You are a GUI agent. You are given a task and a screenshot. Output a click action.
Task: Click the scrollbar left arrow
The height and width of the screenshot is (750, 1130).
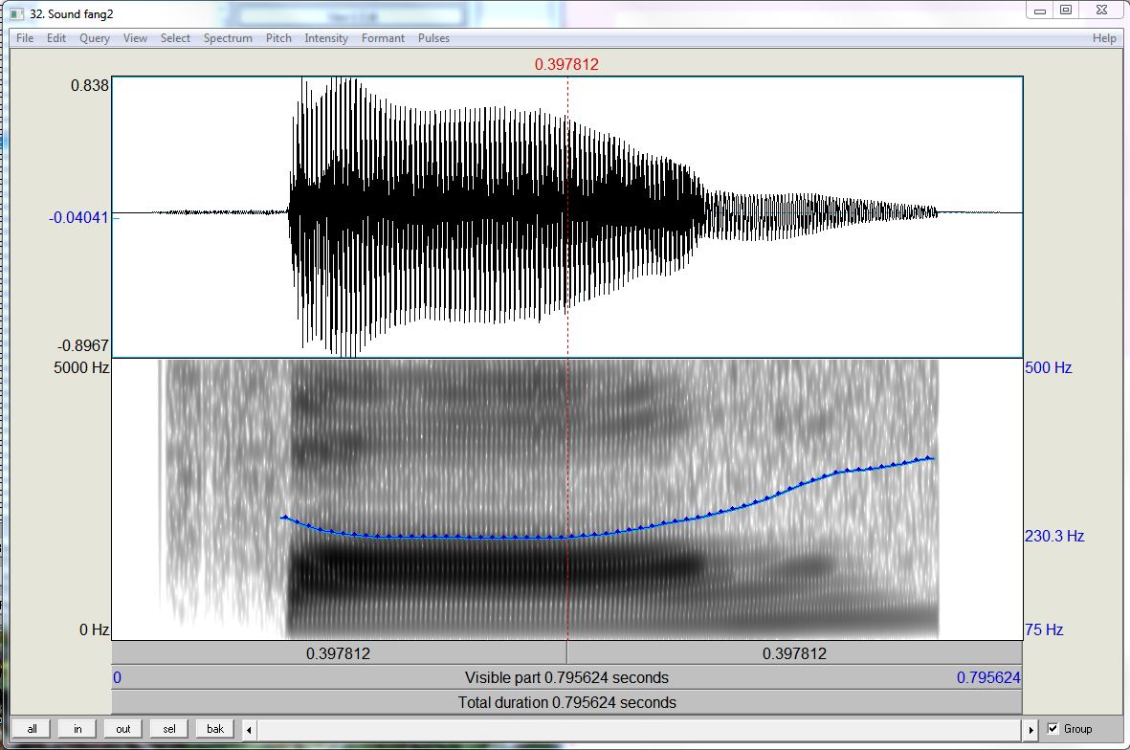(250, 730)
